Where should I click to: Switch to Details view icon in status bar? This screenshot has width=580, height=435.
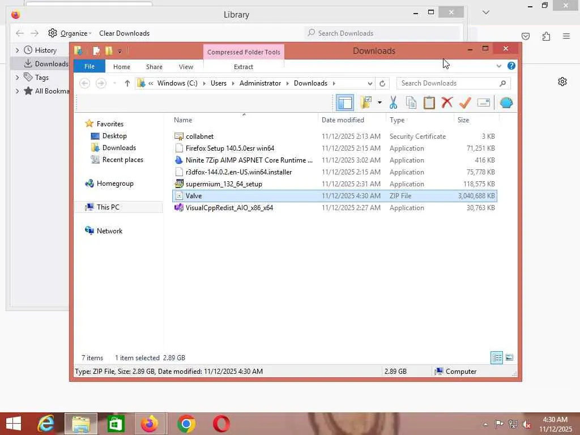[496, 357]
